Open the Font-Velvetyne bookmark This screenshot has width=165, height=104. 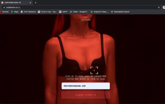pos(28,12)
